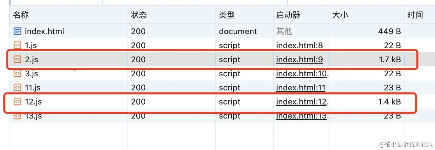The height and width of the screenshot is (150, 435).
Task: Click the script type cell of 1.js
Action: (230, 46)
